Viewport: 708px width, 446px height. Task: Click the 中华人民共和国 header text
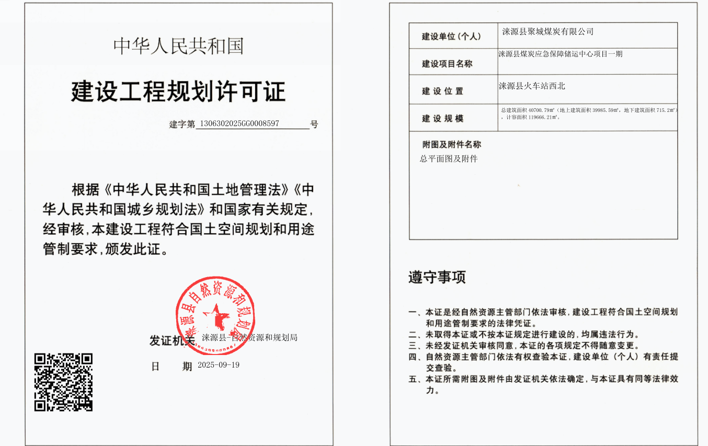pyautogui.click(x=178, y=46)
